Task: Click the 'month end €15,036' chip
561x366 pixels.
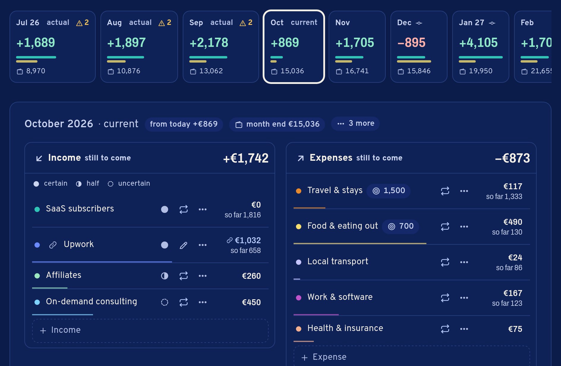Action: click(x=277, y=124)
